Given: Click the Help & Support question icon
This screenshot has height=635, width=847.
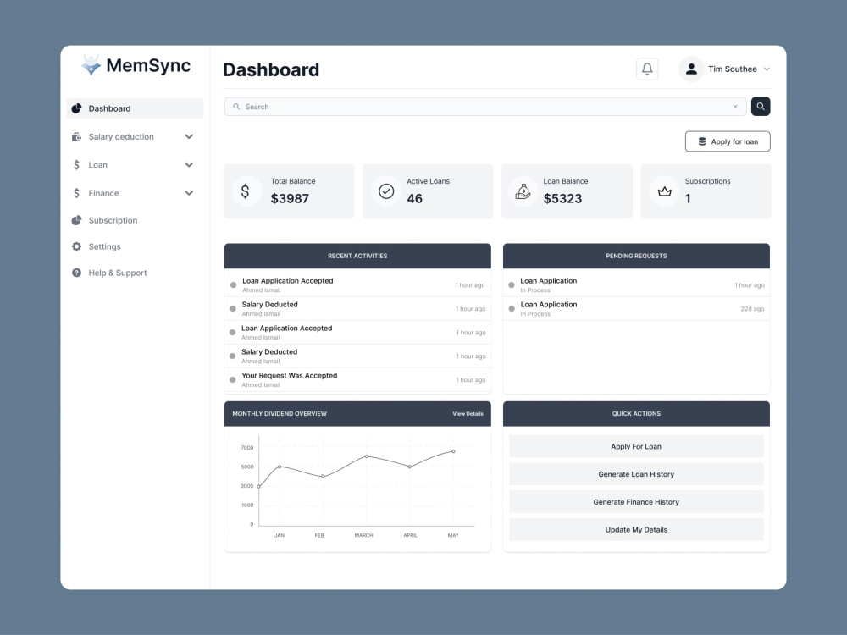Looking at the screenshot, I should click(x=77, y=273).
